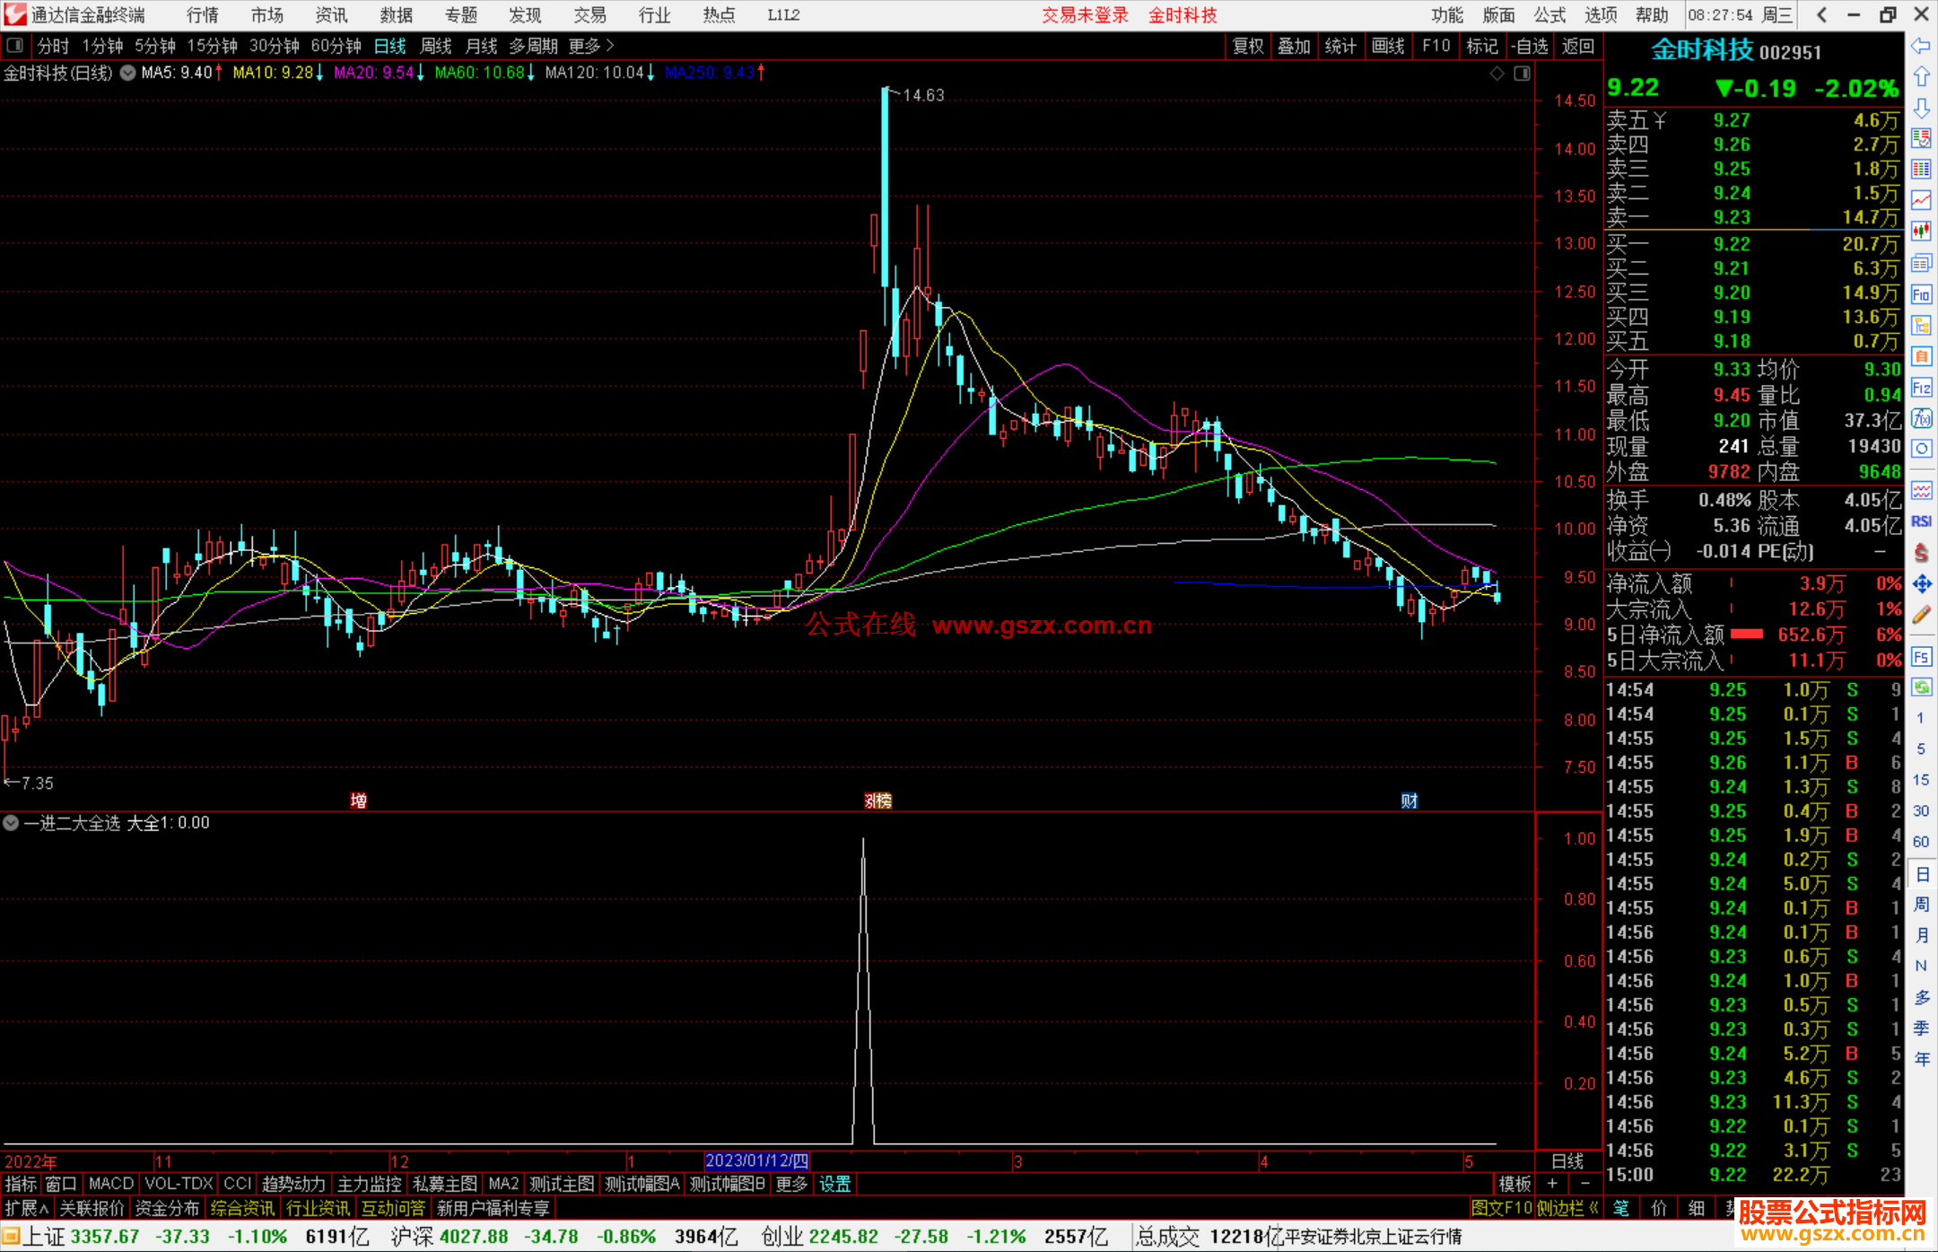Switch to the MACD indicator tab

click(111, 1184)
